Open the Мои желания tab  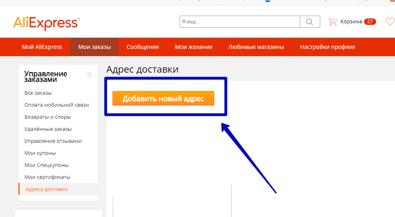point(193,47)
